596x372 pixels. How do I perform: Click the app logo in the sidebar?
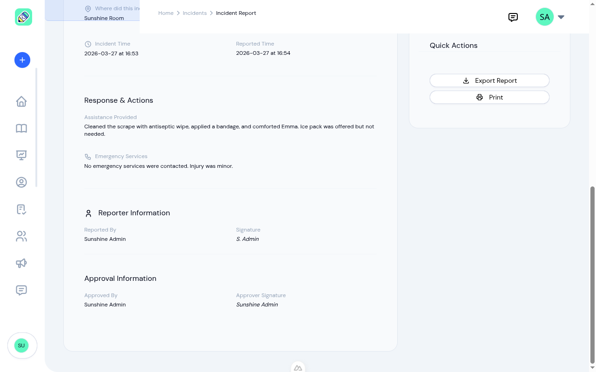(23, 17)
